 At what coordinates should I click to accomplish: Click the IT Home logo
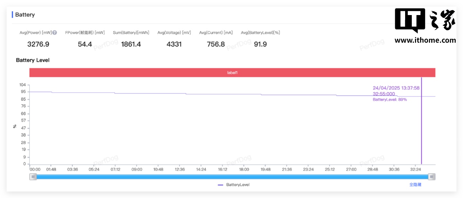click(x=425, y=20)
